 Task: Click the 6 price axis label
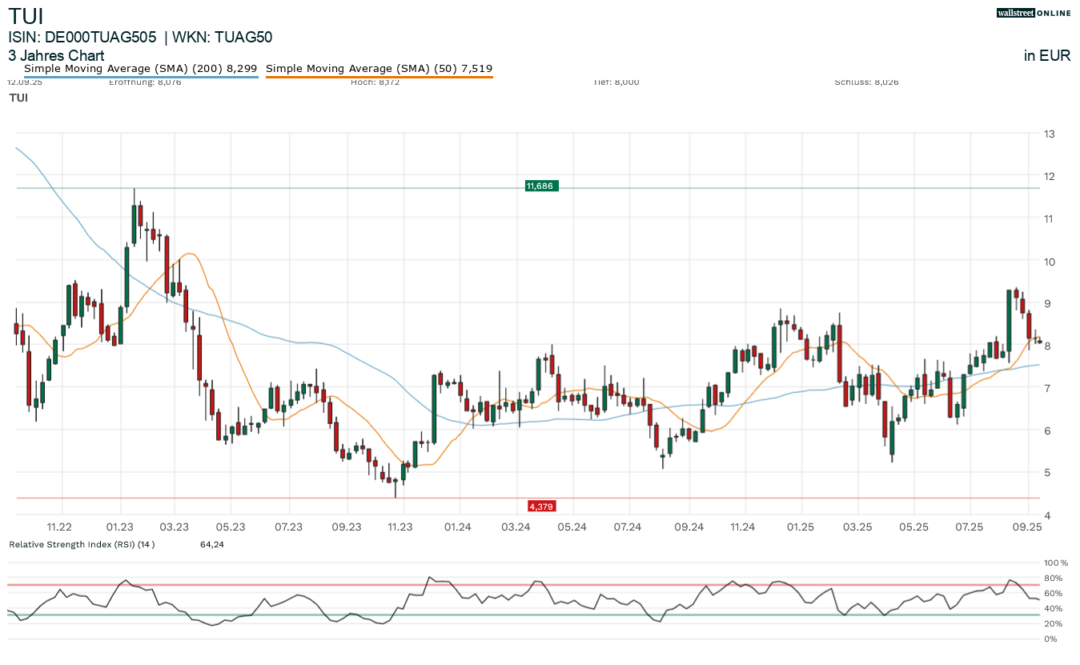[x=1047, y=431]
